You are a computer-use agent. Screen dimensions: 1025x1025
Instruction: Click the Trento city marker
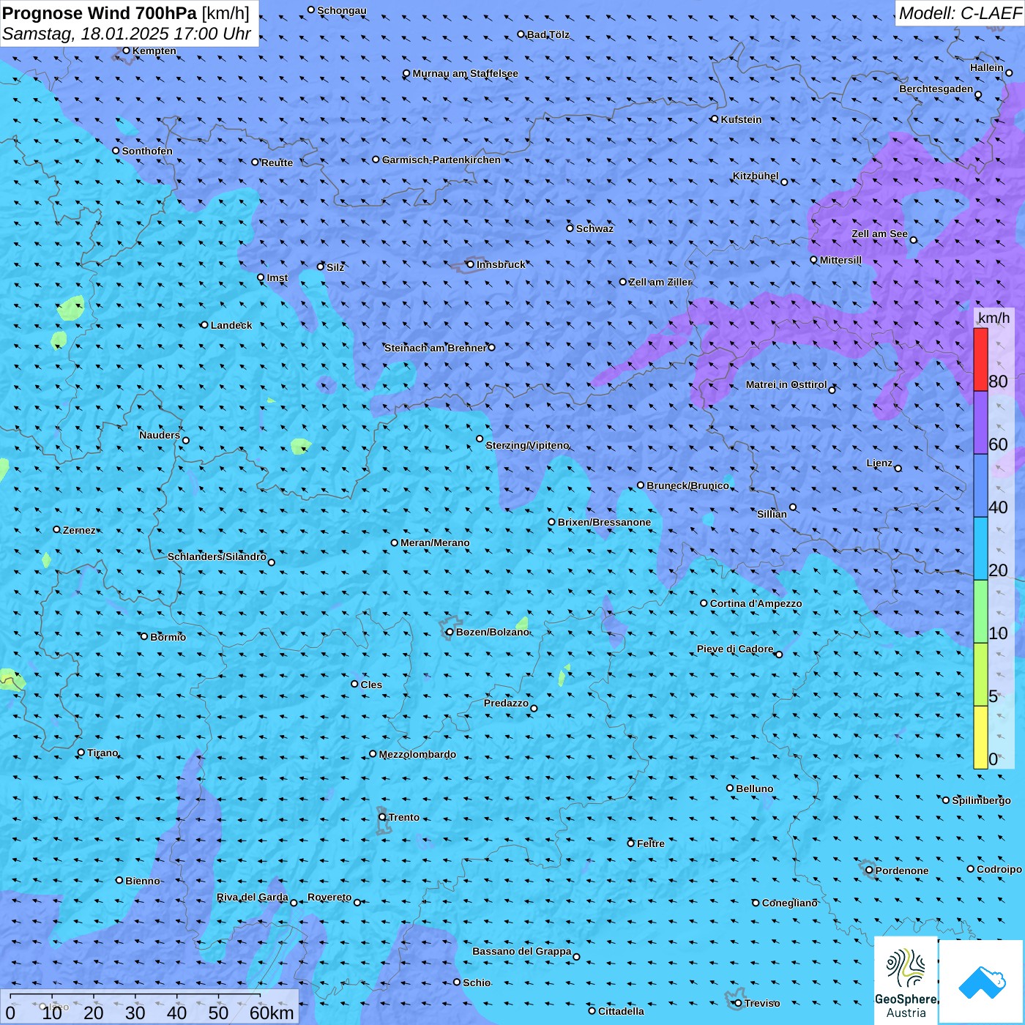tap(382, 817)
